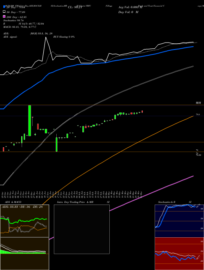Click the '(MGR) 33.3, 56, 28' ADX values
The image size is (204, 270).
[41, 34]
